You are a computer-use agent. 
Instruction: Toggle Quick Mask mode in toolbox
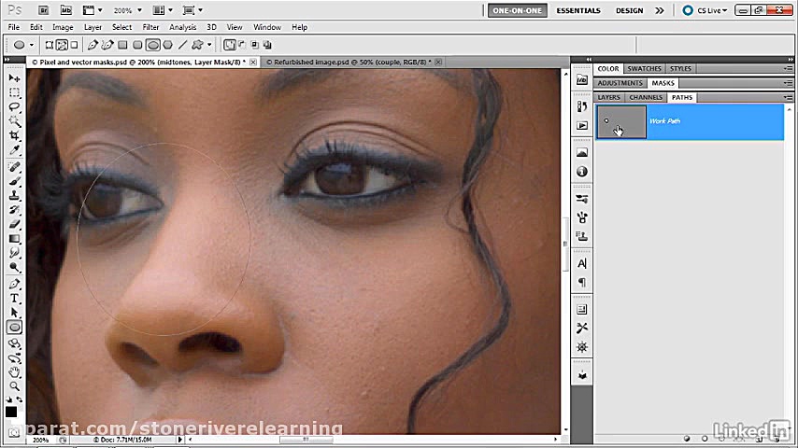[x=14, y=432]
